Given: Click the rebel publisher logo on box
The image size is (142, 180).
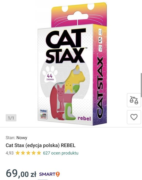Looking at the screenshot, I should tap(84, 119).
